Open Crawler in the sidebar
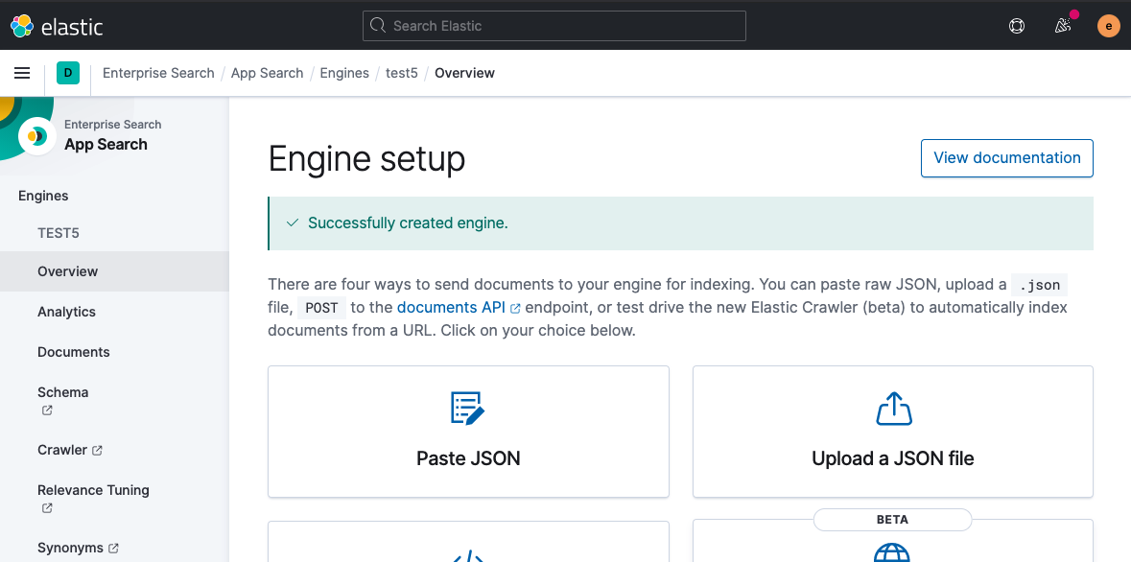Image resolution: width=1131 pixels, height=562 pixels. click(62, 450)
